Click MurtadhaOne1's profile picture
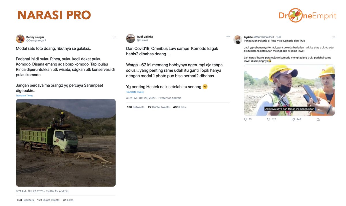Screen dimensions: 346x206 (x=237, y=39)
